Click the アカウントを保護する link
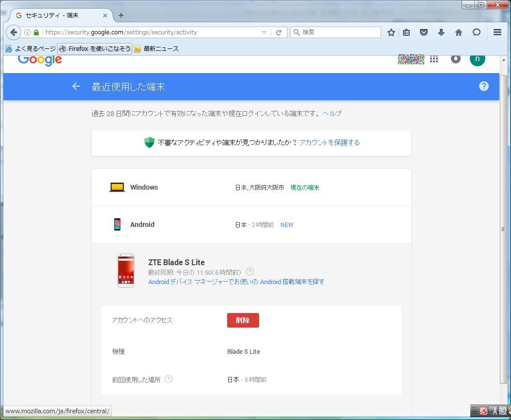Image resolution: width=511 pixels, height=420 pixels. pyautogui.click(x=329, y=142)
